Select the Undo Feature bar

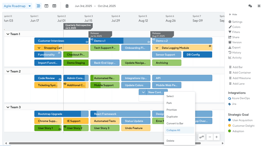pyautogui.click(x=136, y=128)
